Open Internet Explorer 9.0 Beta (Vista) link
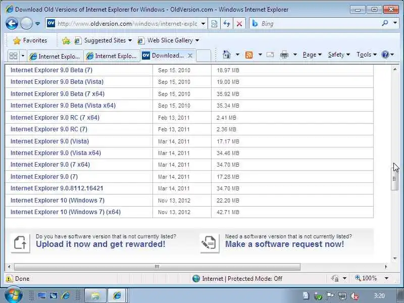The height and width of the screenshot is (303, 404). (x=57, y=82)
